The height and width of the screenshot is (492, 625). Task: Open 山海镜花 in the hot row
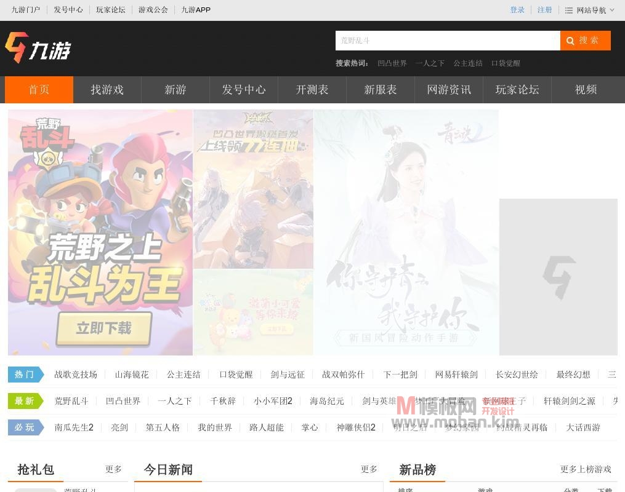coord(132,375)
